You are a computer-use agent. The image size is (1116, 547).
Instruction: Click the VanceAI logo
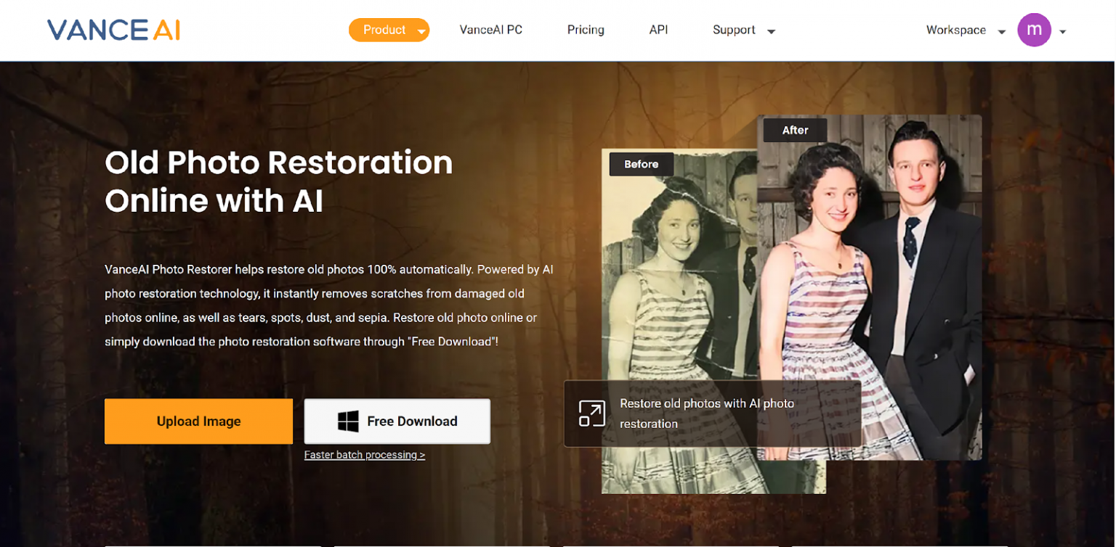tap(113, 30)
